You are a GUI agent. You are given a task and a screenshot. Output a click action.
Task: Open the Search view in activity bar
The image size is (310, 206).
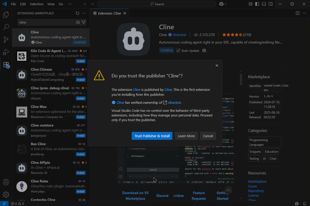6,27
